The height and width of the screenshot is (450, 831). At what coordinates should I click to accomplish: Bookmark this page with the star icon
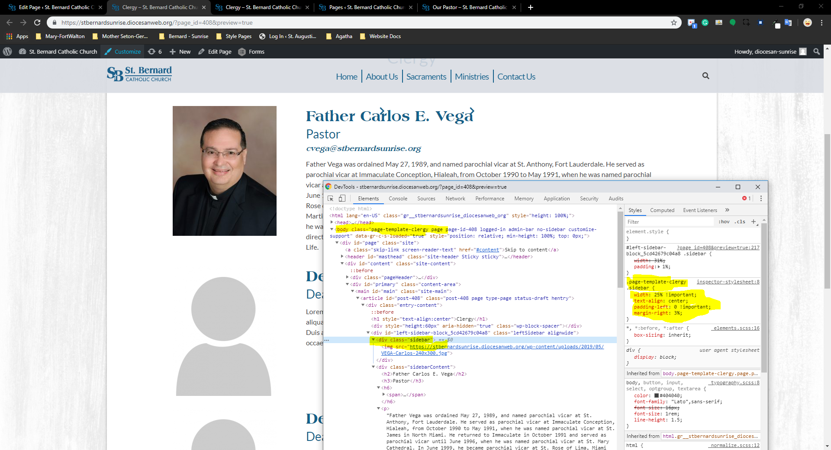point(673,22)
